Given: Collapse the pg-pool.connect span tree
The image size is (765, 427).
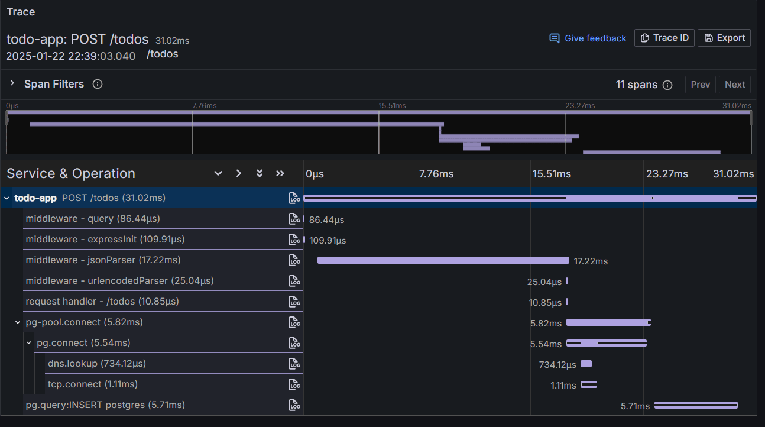Looking at the screenshot, I should click(x=18, y=322).
